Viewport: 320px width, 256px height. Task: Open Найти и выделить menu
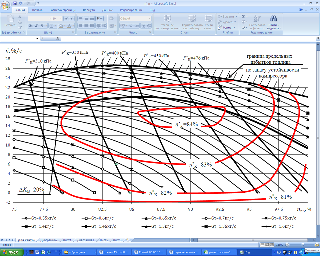(x=274, y=22)
